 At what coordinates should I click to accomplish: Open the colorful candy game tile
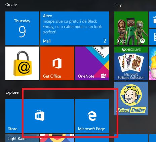coord(153,63)
